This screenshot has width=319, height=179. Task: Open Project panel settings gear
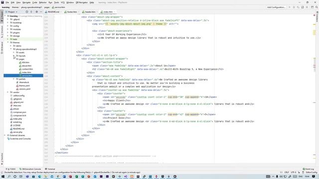[x=36, y=12]
